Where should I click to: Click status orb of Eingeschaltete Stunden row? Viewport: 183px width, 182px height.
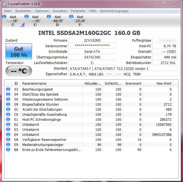click(8, 104)
